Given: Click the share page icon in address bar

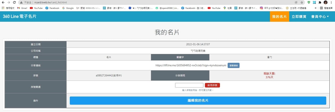Looking at the screenshot, I should tap(296, 2).
